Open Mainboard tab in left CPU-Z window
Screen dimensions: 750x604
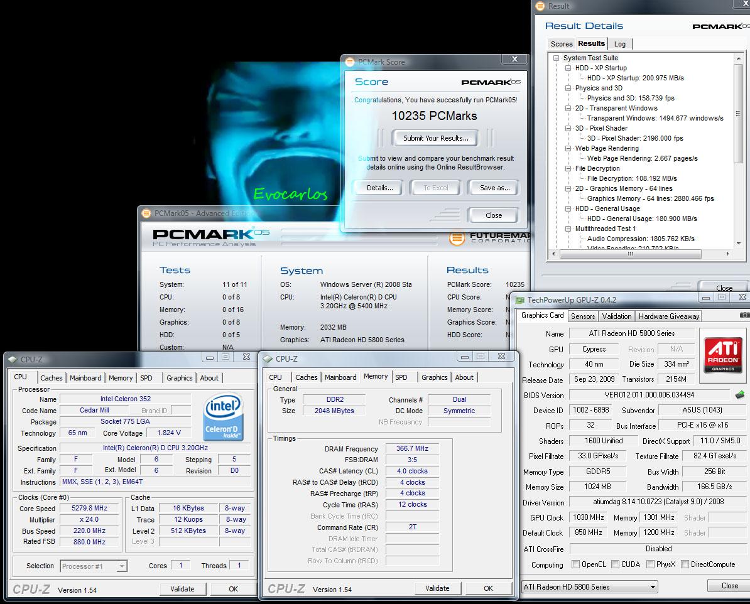click(x=85, y=378)
